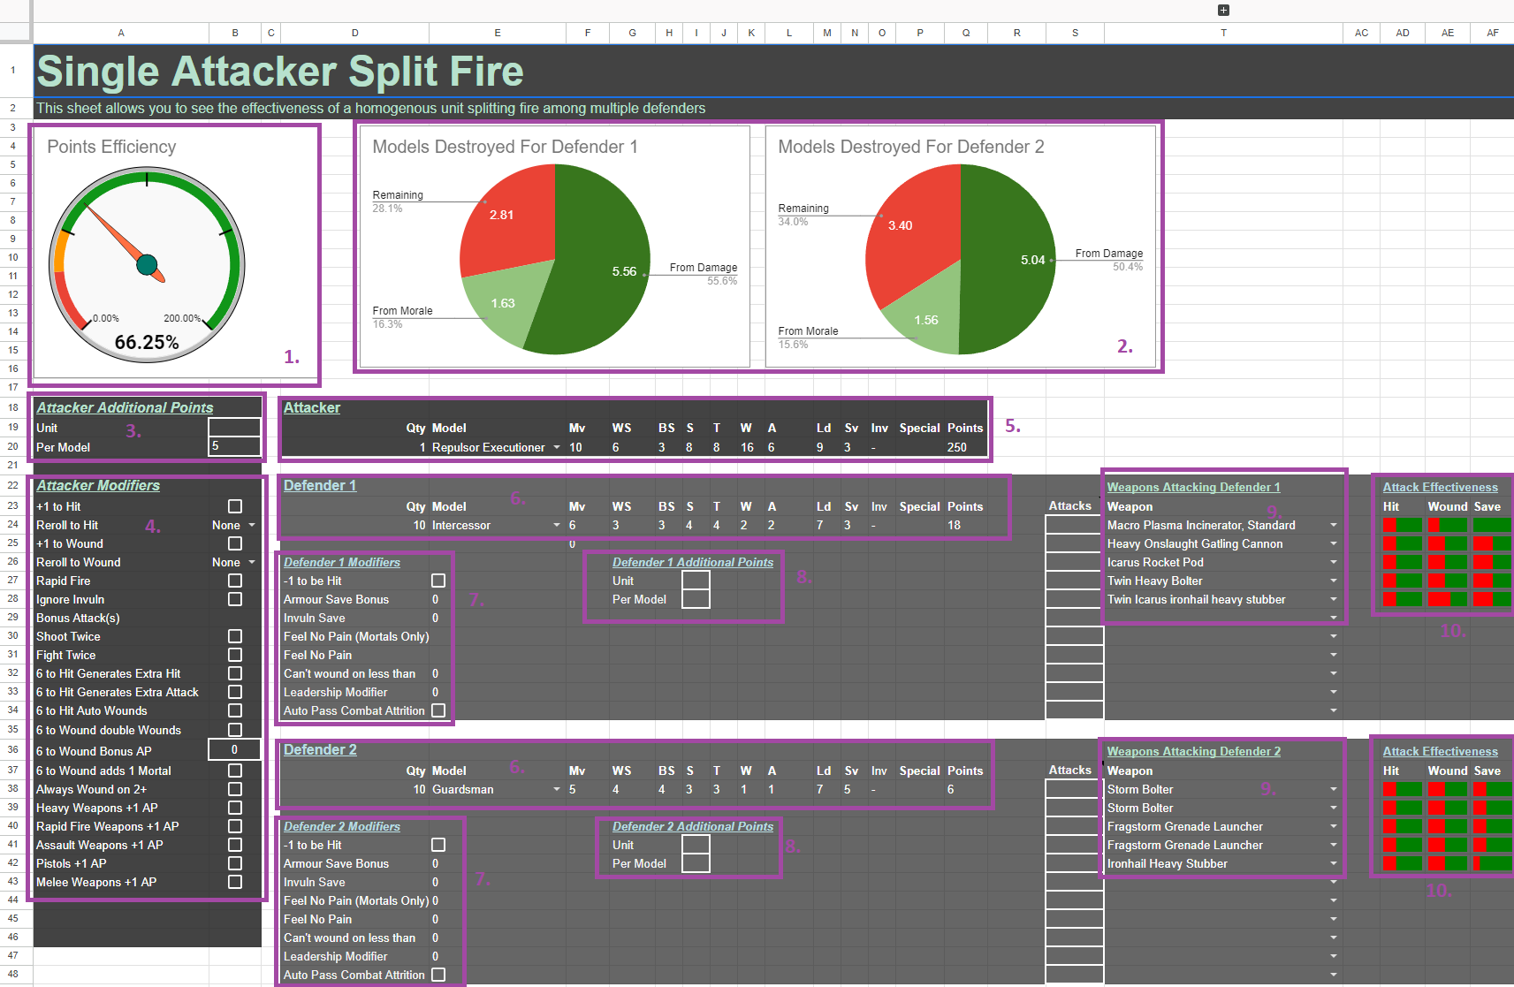Image resolution: width=1514 pixels, height=987 pixels.
Task: Toggle Pistols +1 AP checkbox
Action: (235, 863)
